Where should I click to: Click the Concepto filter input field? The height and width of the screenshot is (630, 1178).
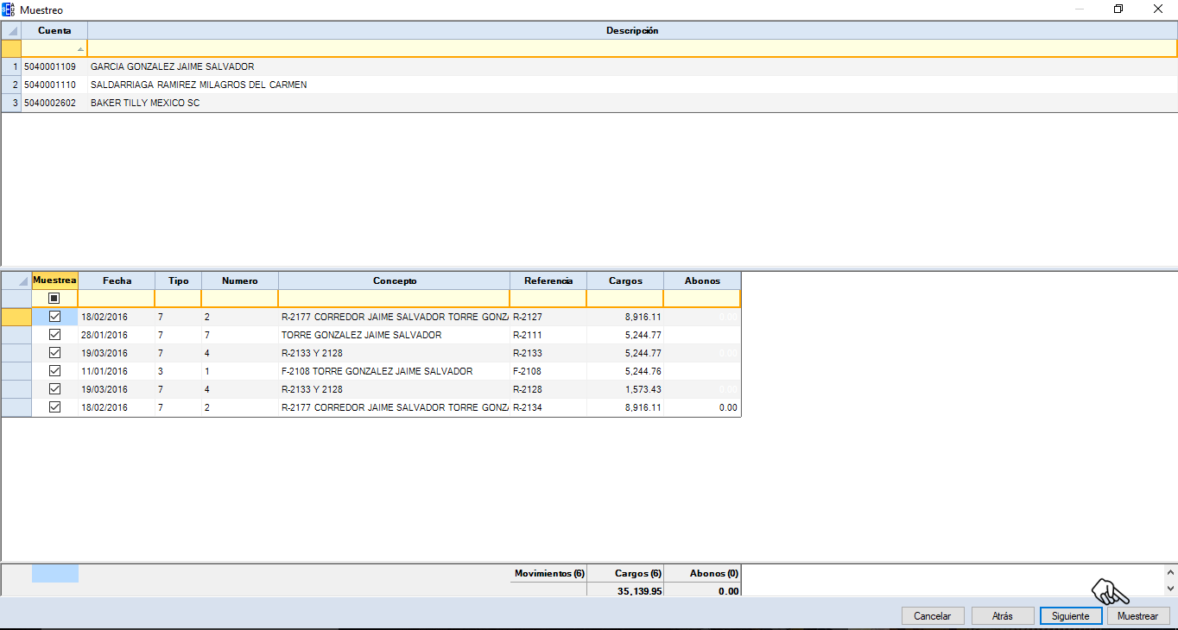click(x=394, y=299)
